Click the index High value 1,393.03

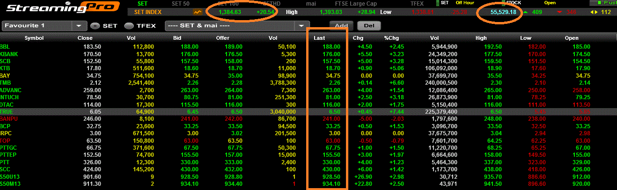[331, 12]
